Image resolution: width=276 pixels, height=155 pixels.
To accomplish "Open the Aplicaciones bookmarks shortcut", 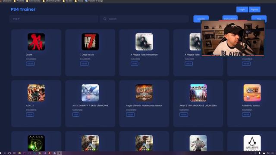I will coord(6,1).
